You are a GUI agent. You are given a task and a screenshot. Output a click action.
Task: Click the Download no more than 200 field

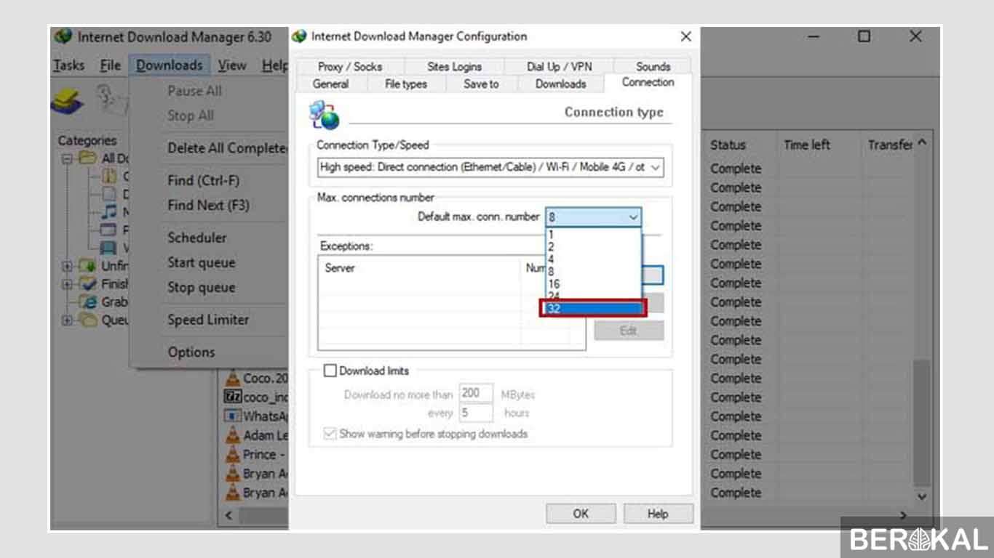[476, 394]
